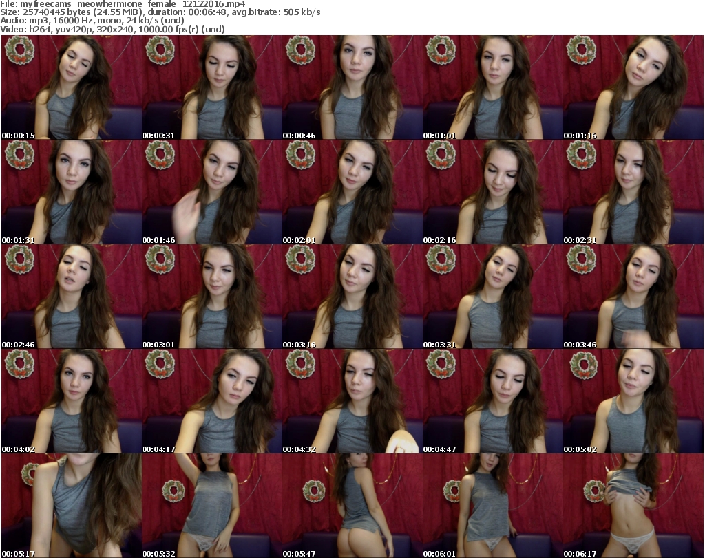Pick the thumbnail stamped 00:03:16
The height and width of the screenshot is (558, 705).
352,297
